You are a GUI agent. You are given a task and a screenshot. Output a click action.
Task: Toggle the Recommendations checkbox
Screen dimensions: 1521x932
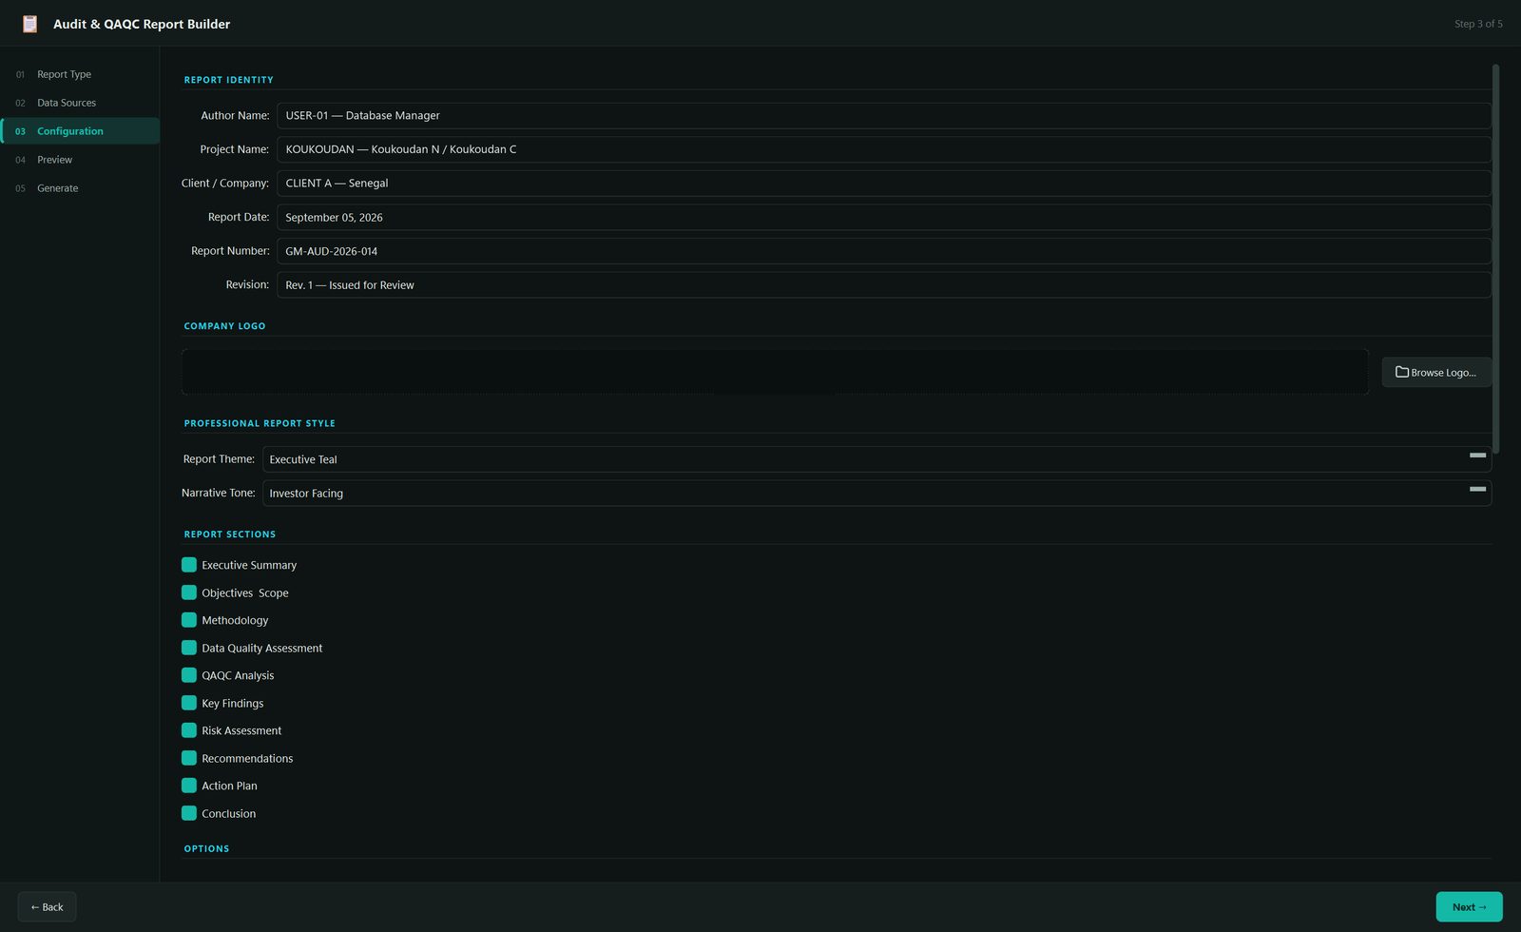point(189,758)
